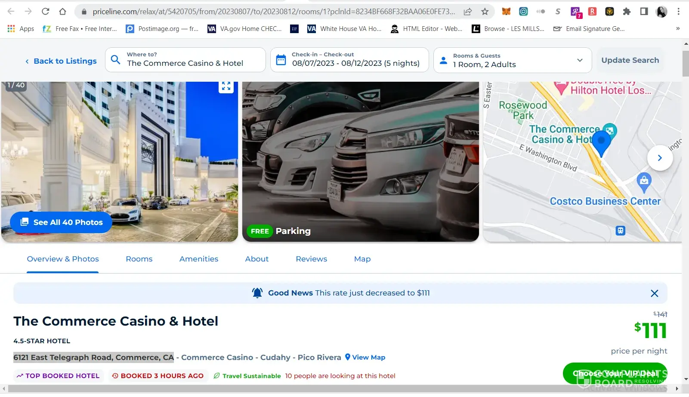This screenshot has width=689, height=397.
Task: Show more bookmarks via chevron overflow
Action: tap(678, 29)
